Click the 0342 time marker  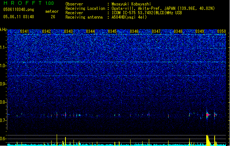[x=46, y=31]
